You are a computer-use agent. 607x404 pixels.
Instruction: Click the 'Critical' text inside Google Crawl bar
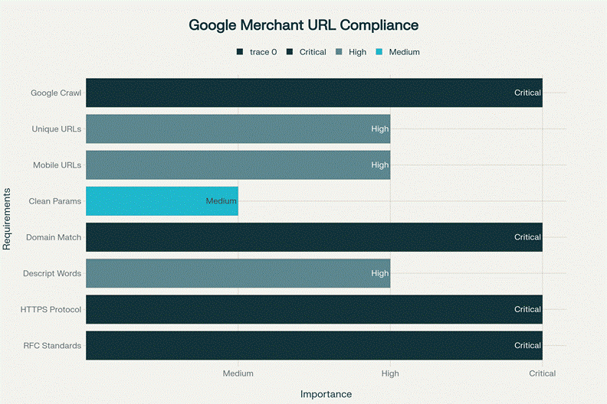[527, 93]
